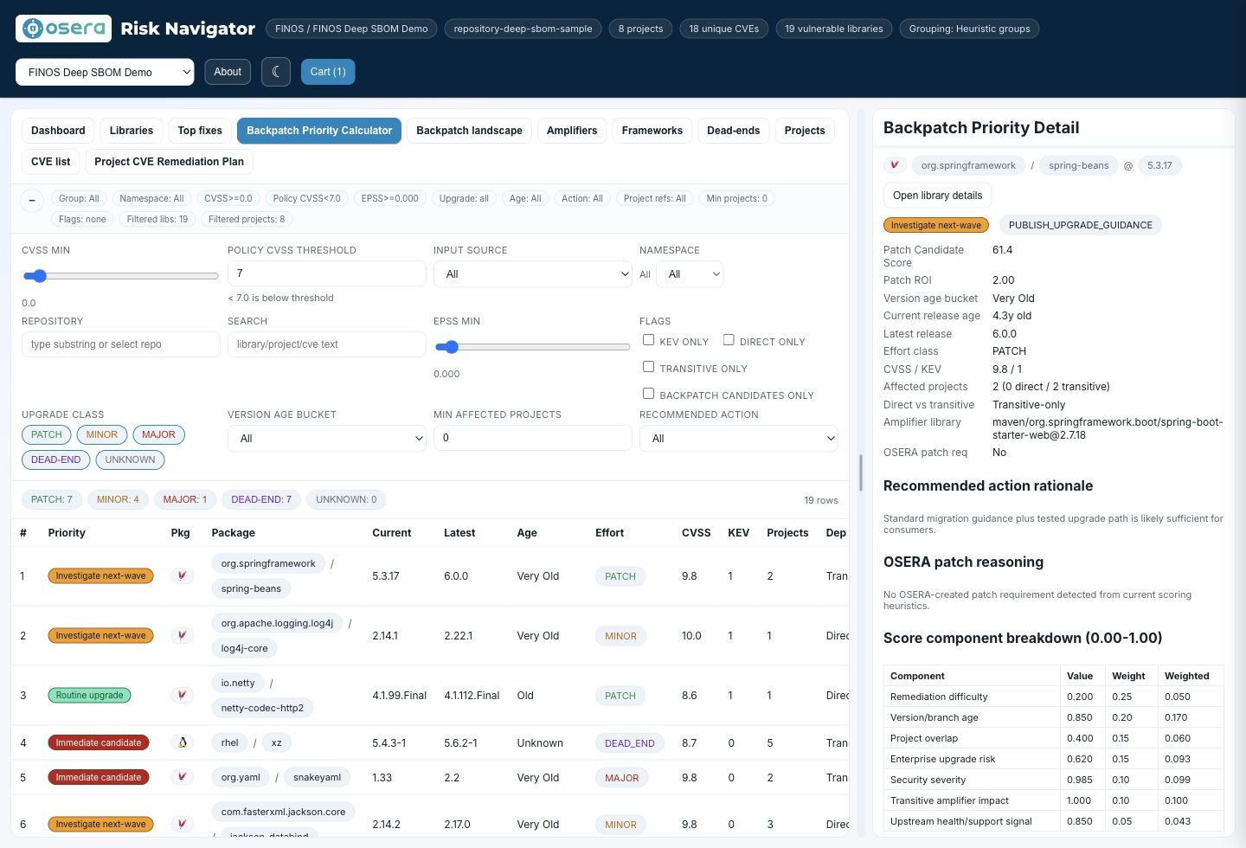The image size is (1246, 848).
Task: Click Maven icon in jackson-databind row
Action: 182,824
